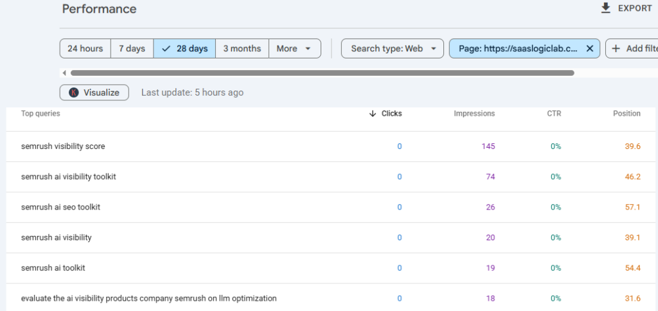This screenshot has width=658, height=311.
Task: Select query 'semrush visibility score'
Action: tap(63, 147)
